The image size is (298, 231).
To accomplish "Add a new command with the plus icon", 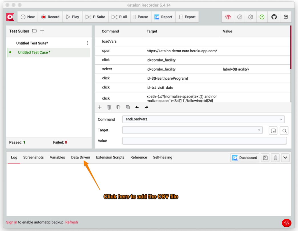I will click(100, 107).
